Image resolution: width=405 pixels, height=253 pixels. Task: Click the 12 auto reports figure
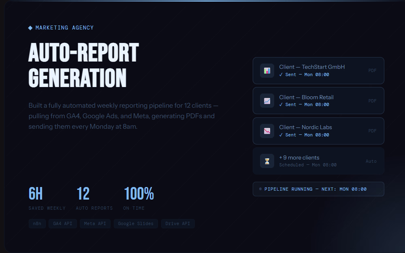point(83,193)
